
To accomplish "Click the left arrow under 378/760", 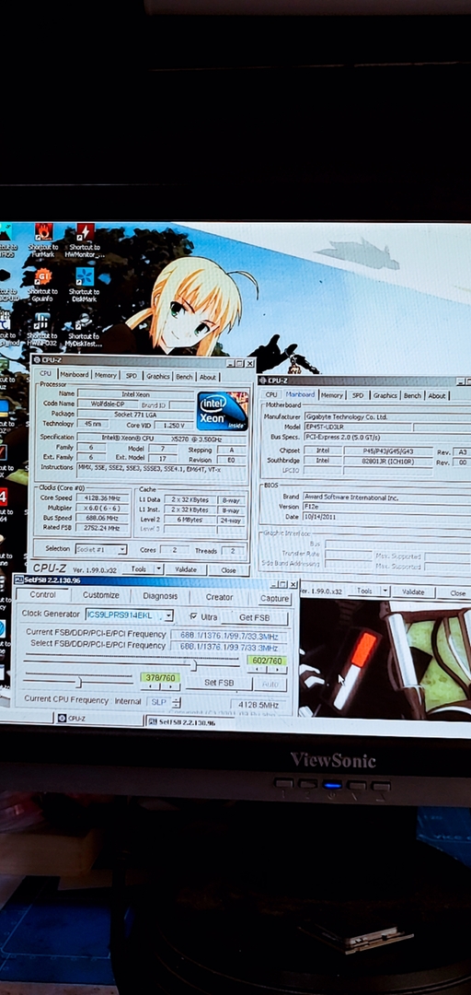I will (150, 687).
